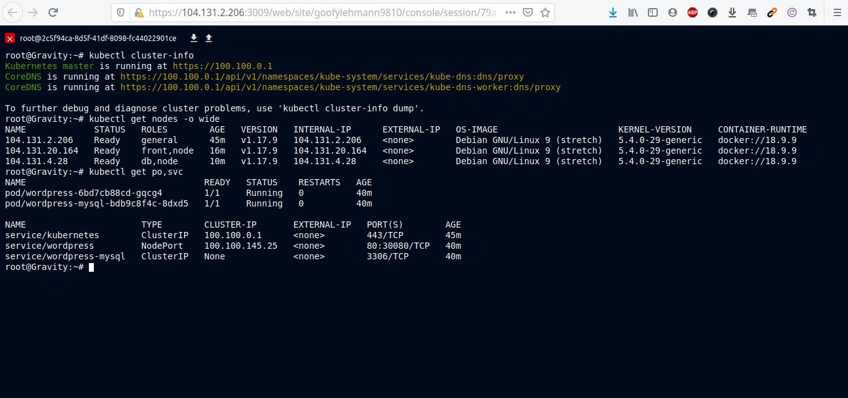Image resolution: width=848 pixels, height=398 pixels.
Task: Click the KERNEL-VERSION column header
Action: (x=655, y=129)
